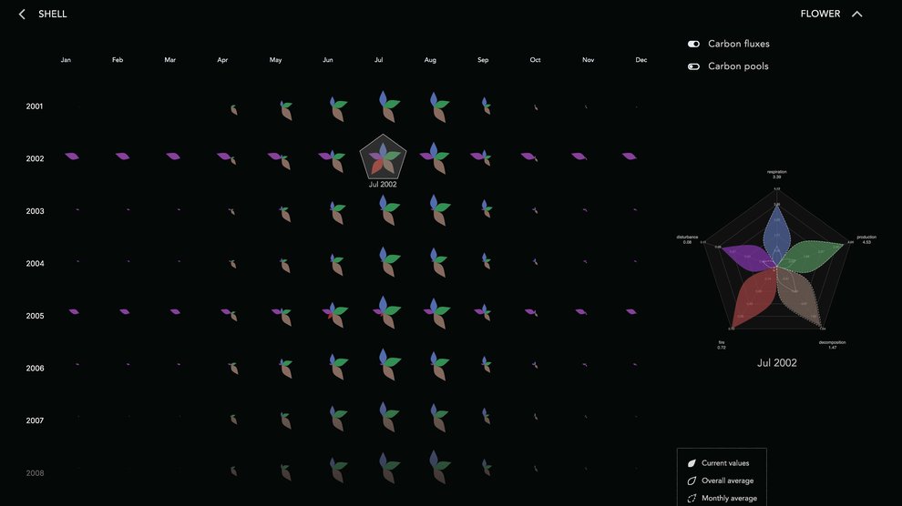This screenshot has height=506, width=902.
Task: Click the back arrow next to SHELL
Action: 22,15
